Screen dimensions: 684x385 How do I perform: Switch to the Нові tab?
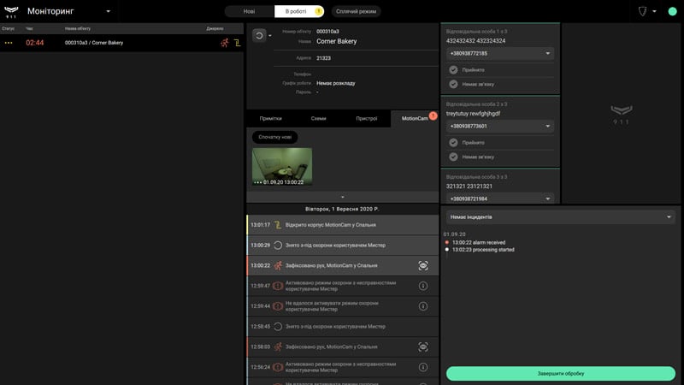249,11
